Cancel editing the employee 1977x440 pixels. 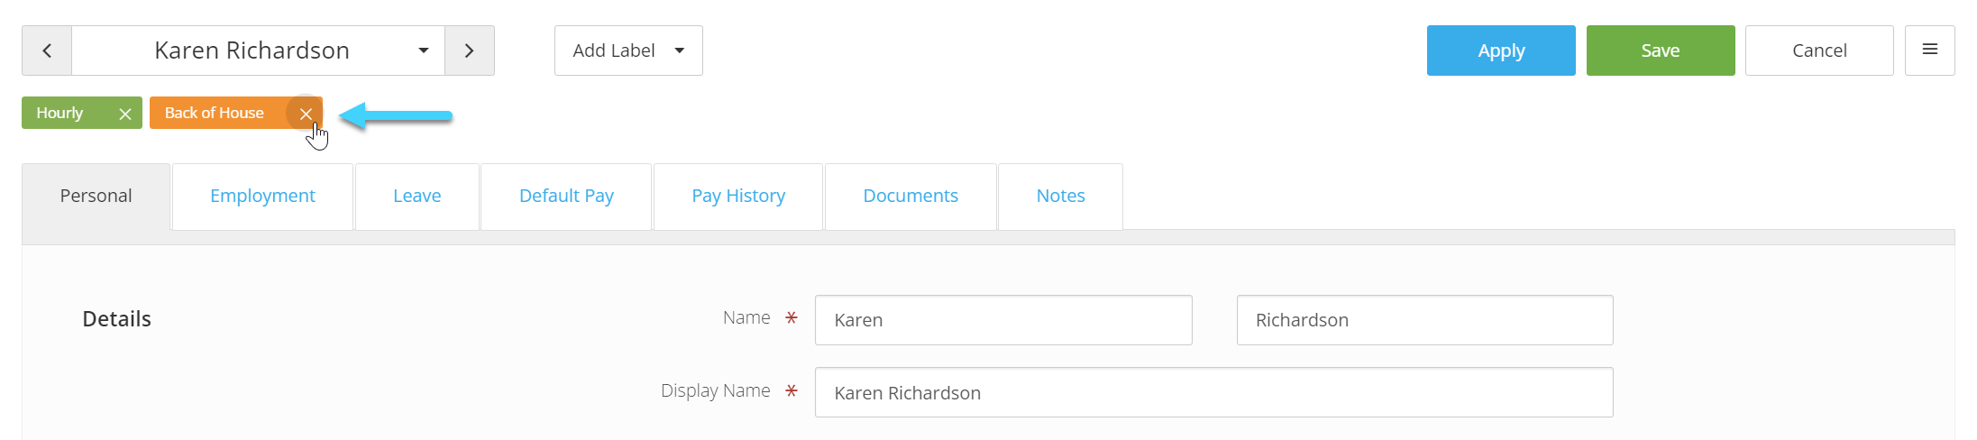[1819, 50]
